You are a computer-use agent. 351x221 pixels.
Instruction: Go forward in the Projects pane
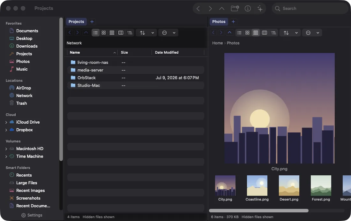[x=78, y=33]
